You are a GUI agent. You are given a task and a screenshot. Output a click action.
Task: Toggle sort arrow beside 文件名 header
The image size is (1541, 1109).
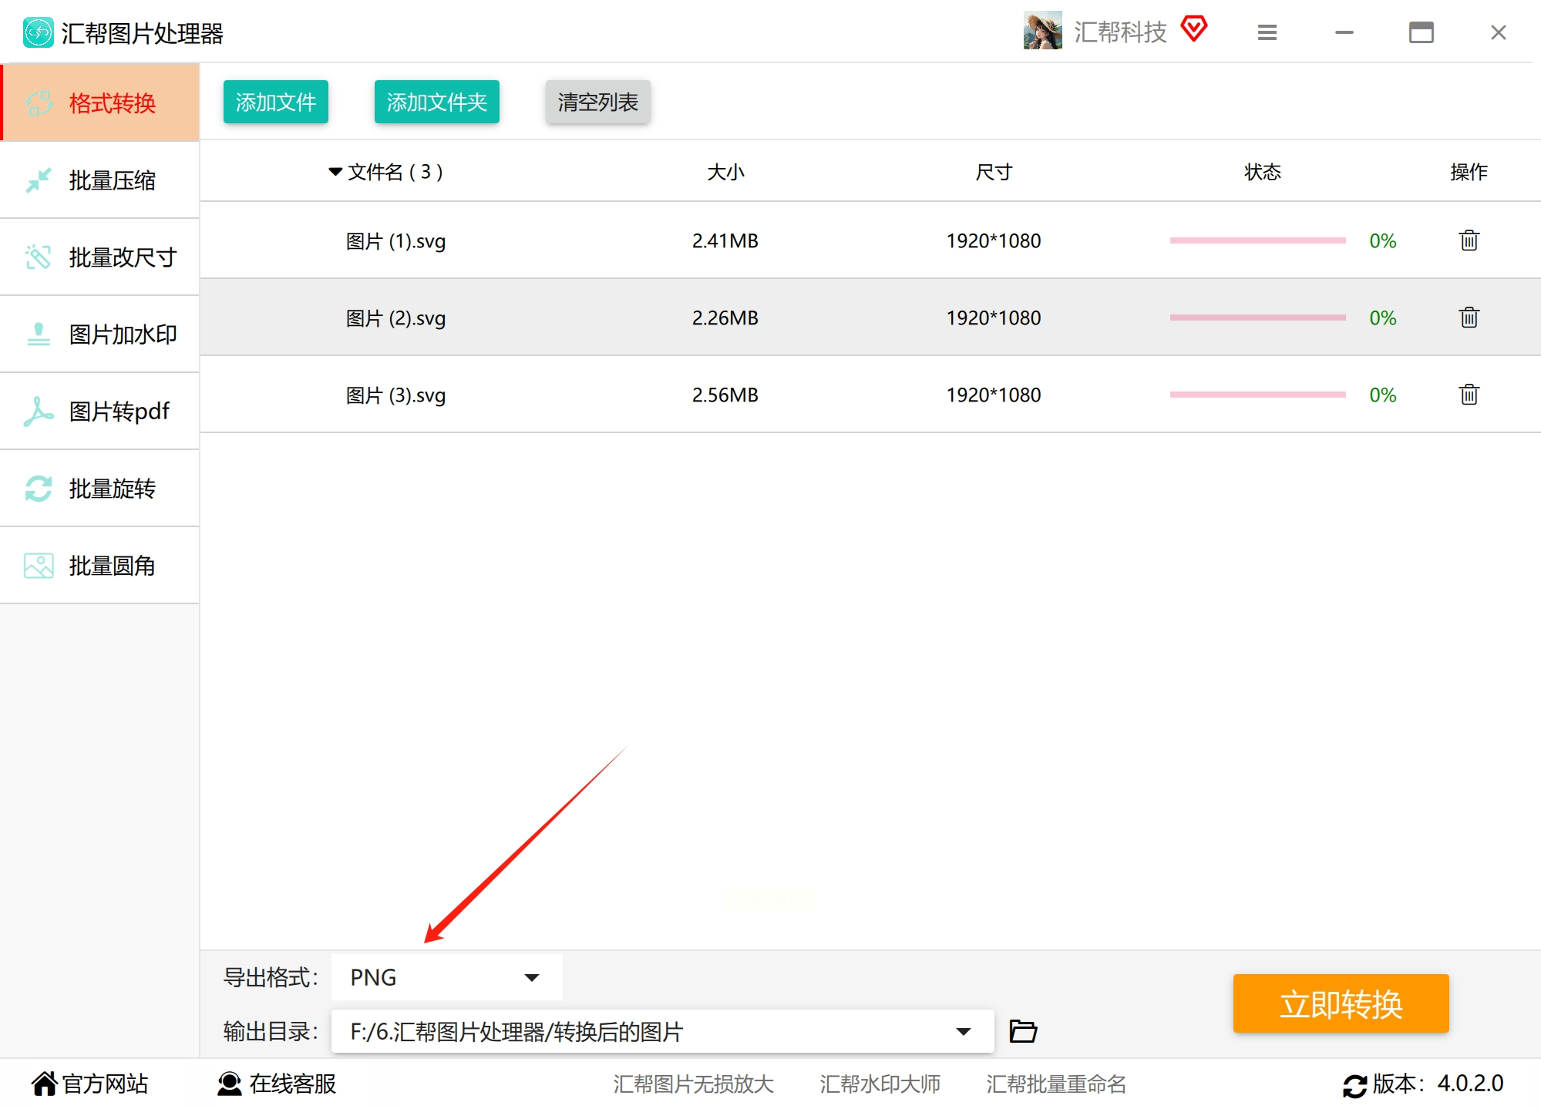point(335,171)
